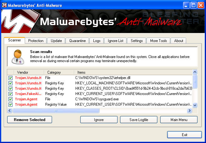Toggle checkbox for sysguard.exe file row
206x143 pixels.
(x=11, y=99)
